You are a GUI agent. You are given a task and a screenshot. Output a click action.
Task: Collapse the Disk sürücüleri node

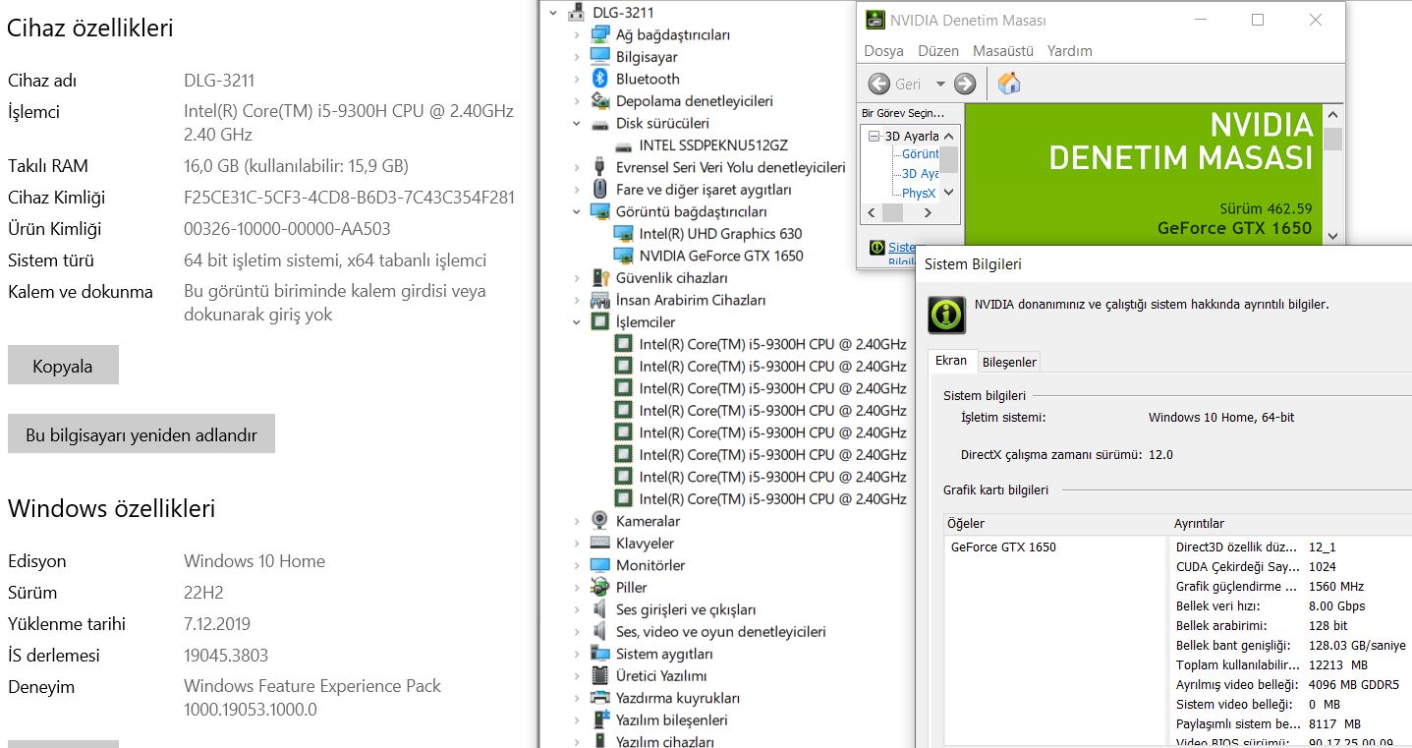tap(577, 124)
